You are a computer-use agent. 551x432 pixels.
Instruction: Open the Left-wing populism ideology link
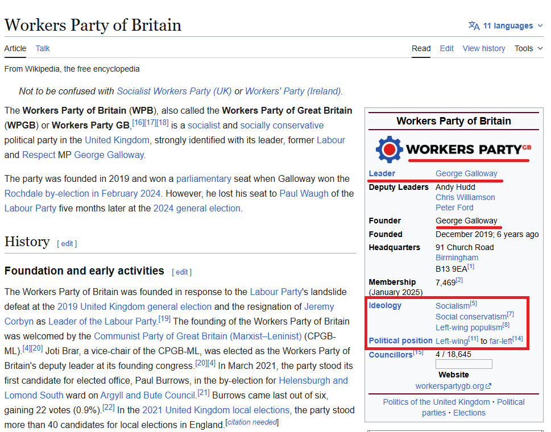pyautogui.click(x=469, y=327)
